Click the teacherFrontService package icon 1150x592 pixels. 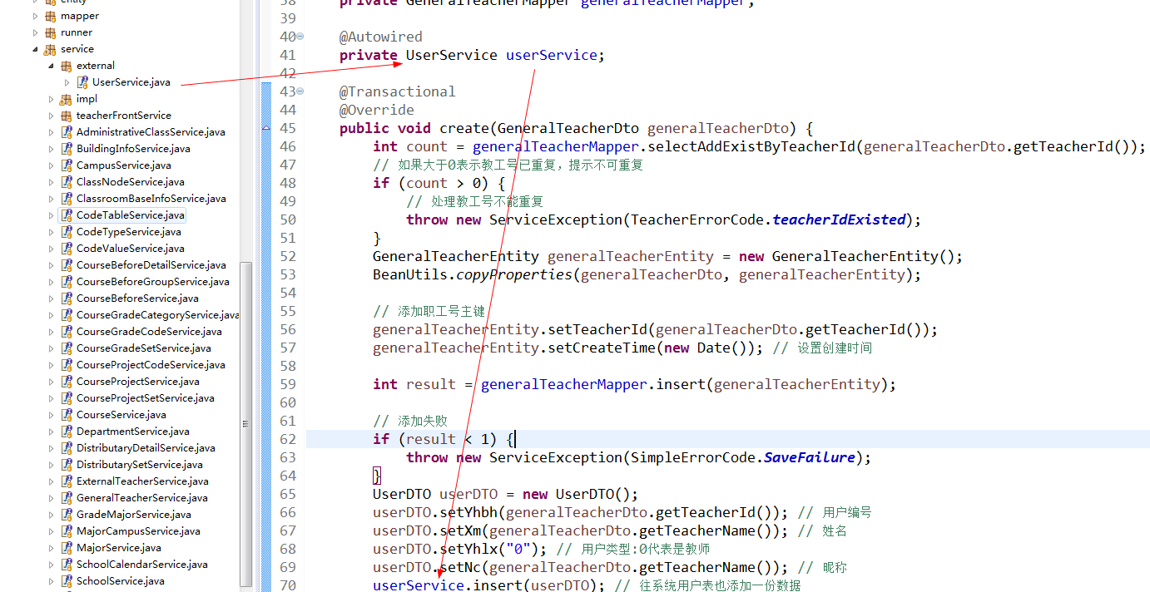click(67, 116)
